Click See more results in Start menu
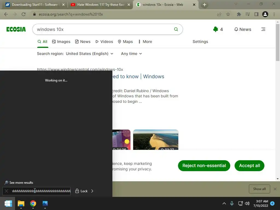The image size is (280, 210). pyautogui.click(x=19, y=182)
